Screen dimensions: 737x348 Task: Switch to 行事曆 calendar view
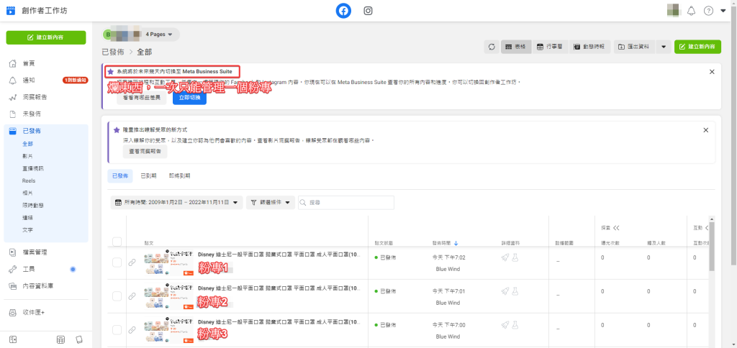[551, 47]
